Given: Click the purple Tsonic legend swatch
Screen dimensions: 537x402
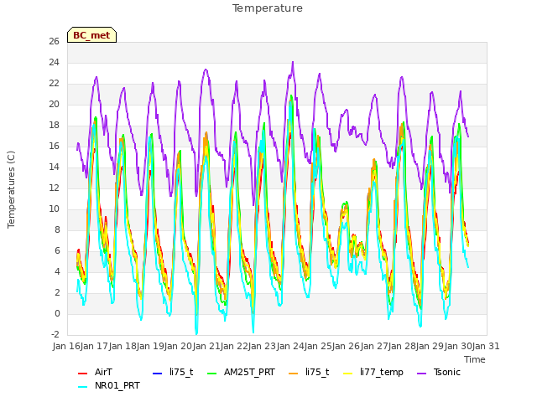Looking at the screenshot, I should 422,374.
